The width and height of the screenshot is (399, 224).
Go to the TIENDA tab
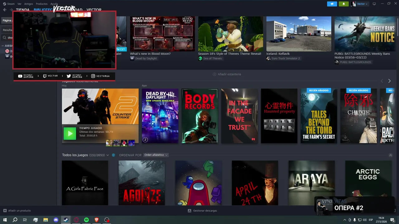(23, 10)
